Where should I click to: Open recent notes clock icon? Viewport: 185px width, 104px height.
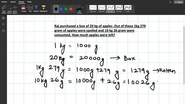[3, 31]
